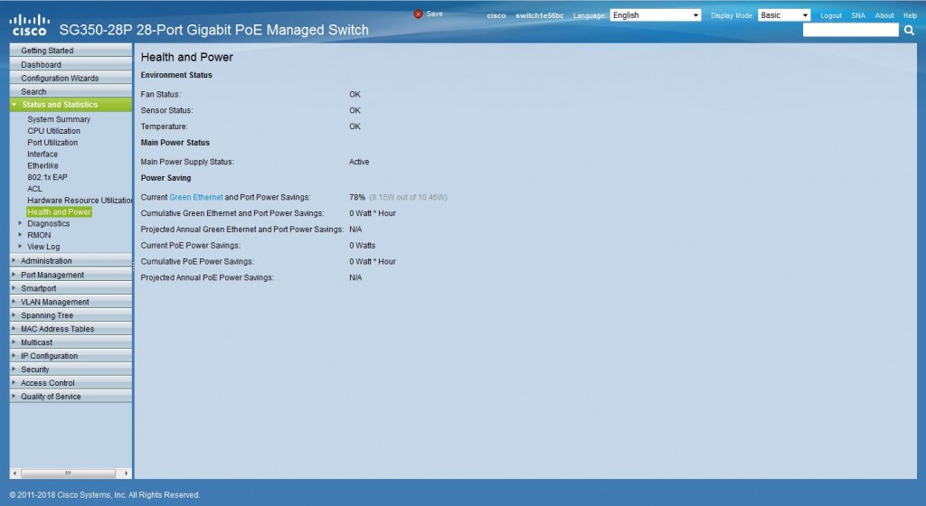
Task: Open the SNA link
Action: pyautogui.click(x=858, y=16)
